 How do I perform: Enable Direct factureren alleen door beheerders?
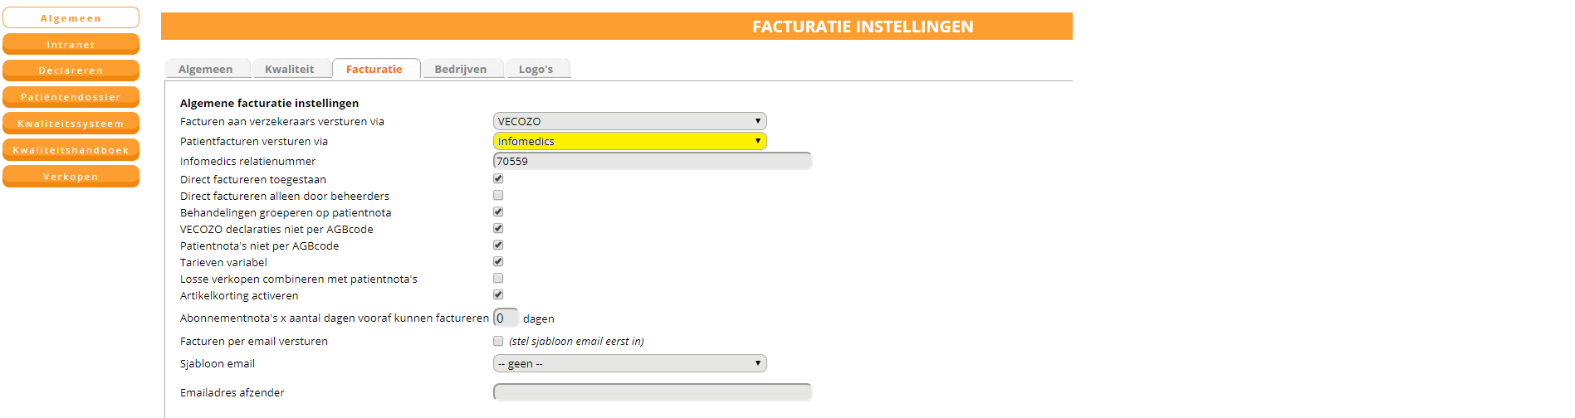click(498, 195)
